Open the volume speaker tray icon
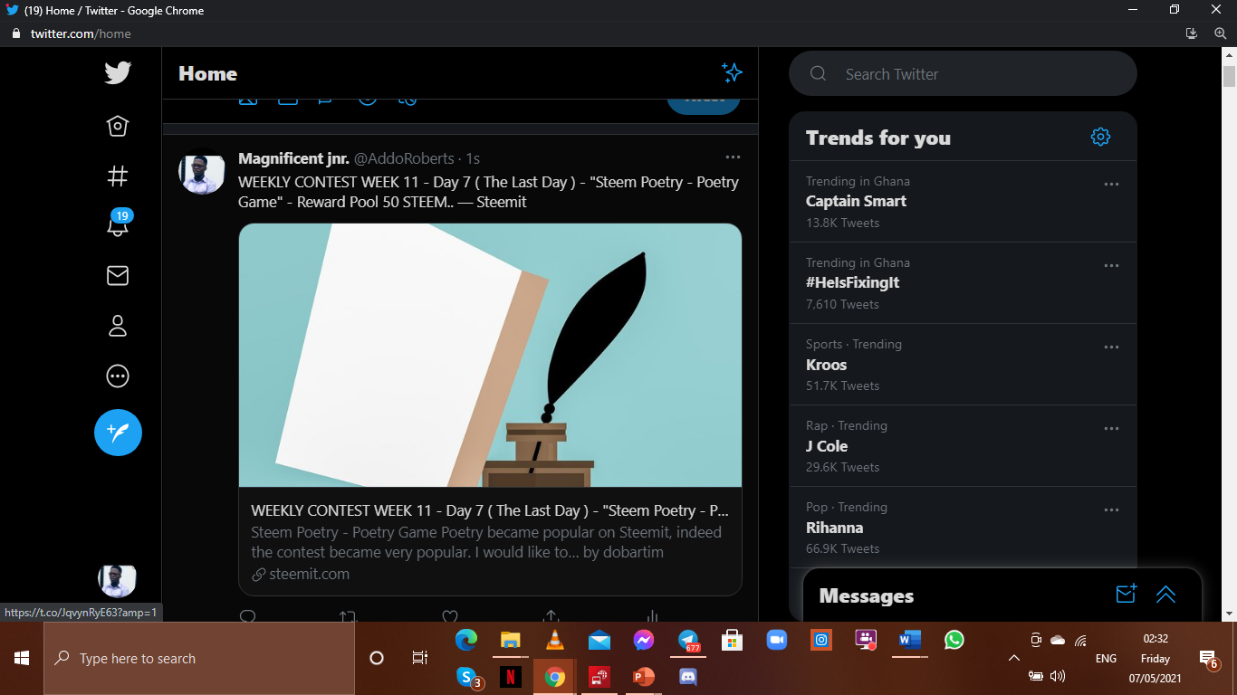The image size is (1237, 695). tap(1057, 676)
